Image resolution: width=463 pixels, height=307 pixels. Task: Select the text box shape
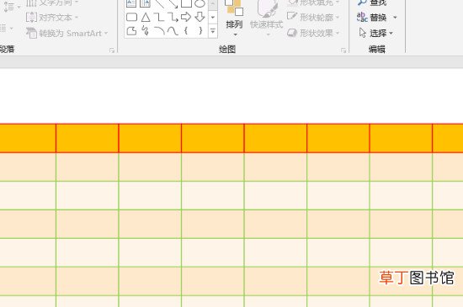click(131, 3)
